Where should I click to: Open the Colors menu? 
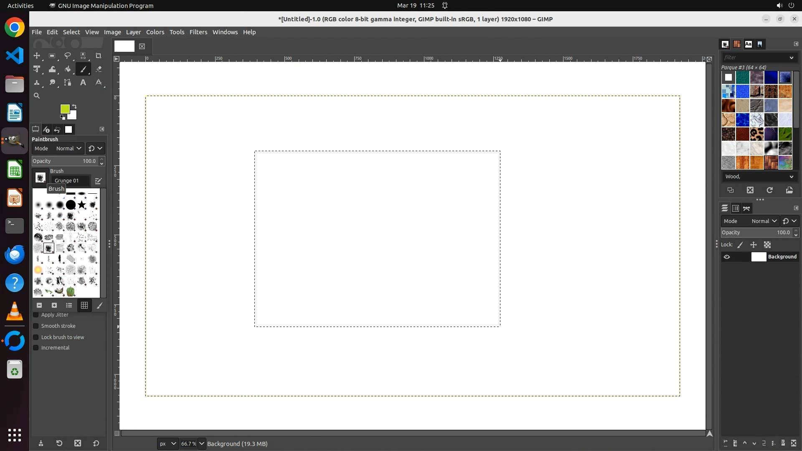[155, 32]
